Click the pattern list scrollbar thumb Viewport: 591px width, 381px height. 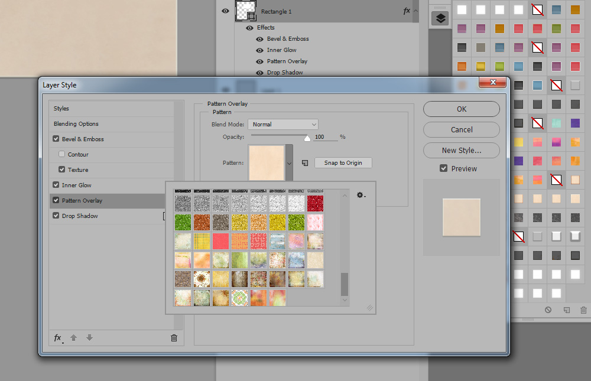pyautogui.click(x=345, y=284)
